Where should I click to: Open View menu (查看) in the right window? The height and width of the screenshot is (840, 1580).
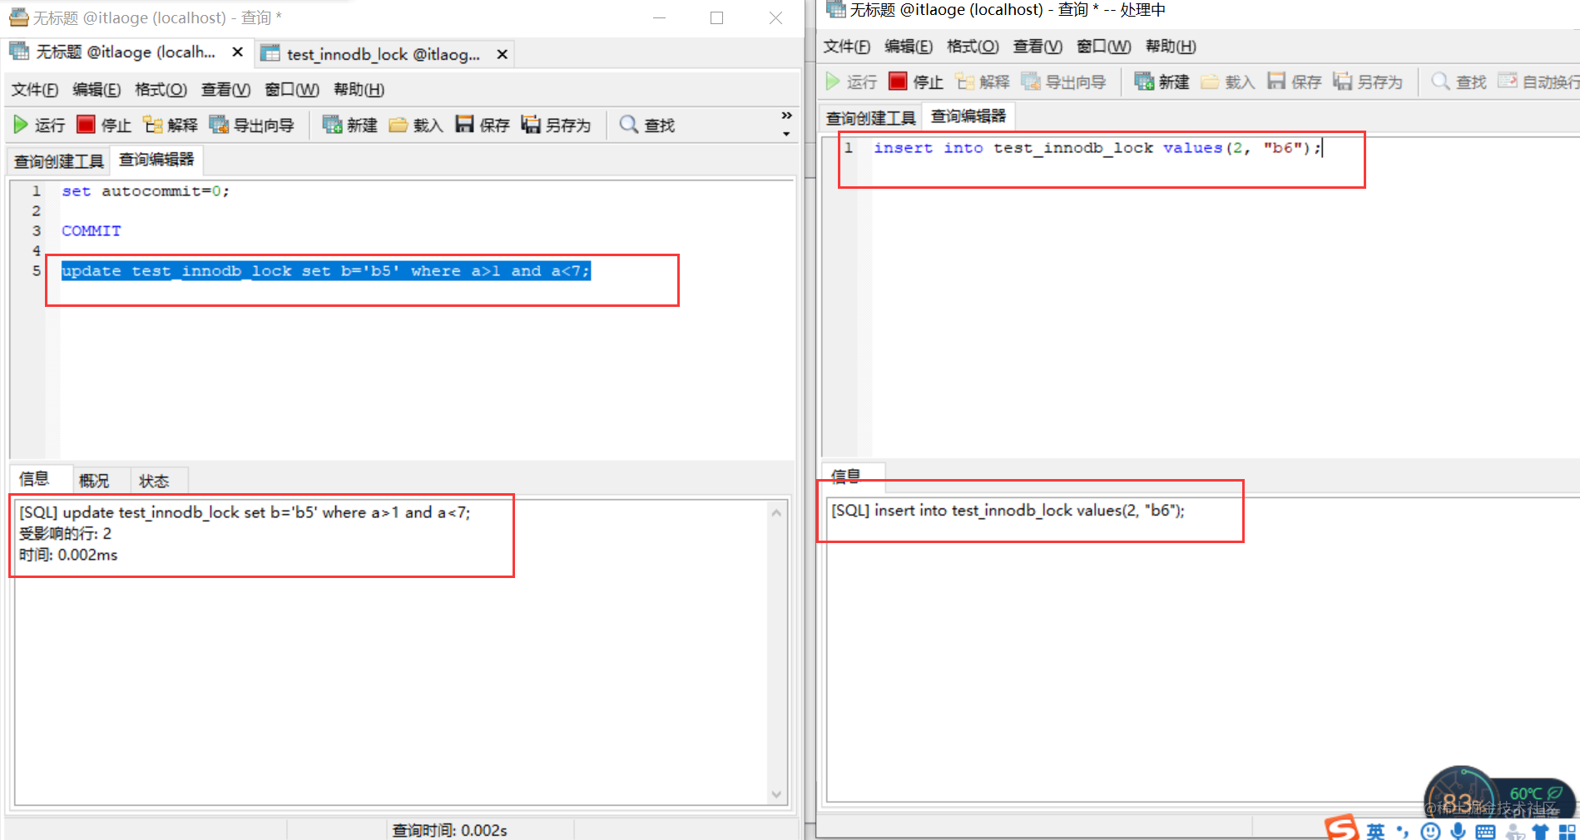tap(1038, 46)
